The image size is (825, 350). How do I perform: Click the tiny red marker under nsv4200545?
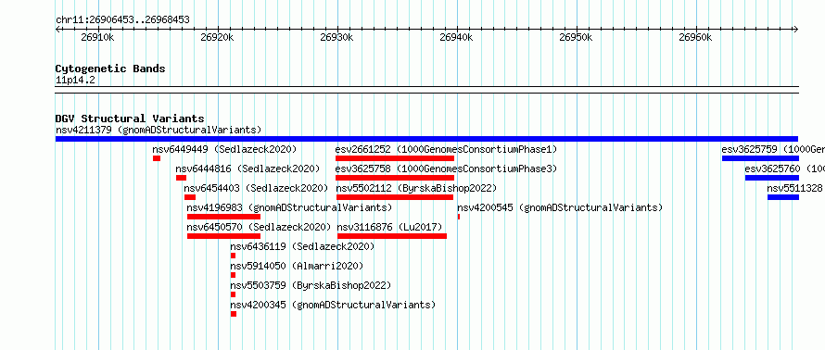coord(459,217)
